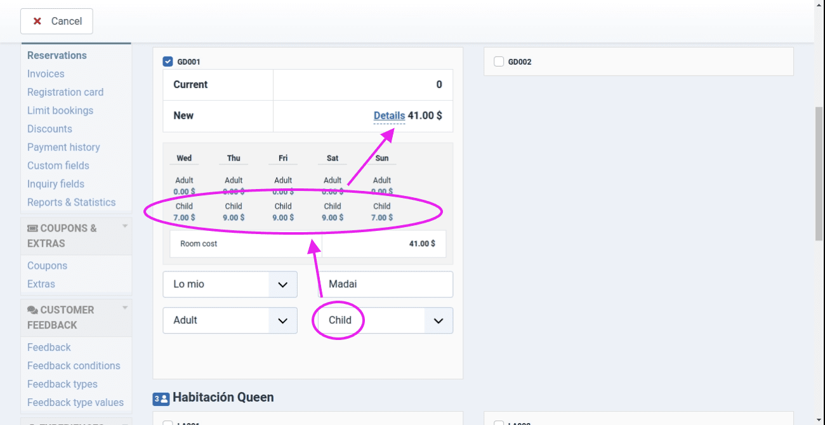Open Feedback conditions link
The width and height of the screenshot is (825, 425).
[x=74, y=365]
